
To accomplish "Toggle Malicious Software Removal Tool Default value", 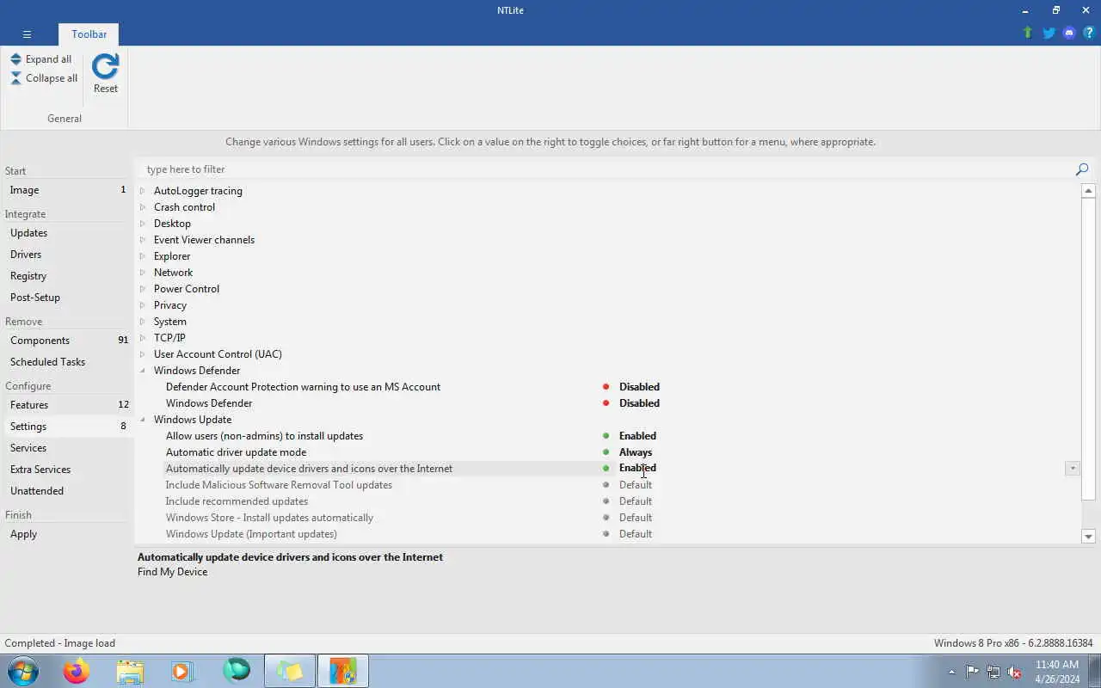I will click(636, 485).
